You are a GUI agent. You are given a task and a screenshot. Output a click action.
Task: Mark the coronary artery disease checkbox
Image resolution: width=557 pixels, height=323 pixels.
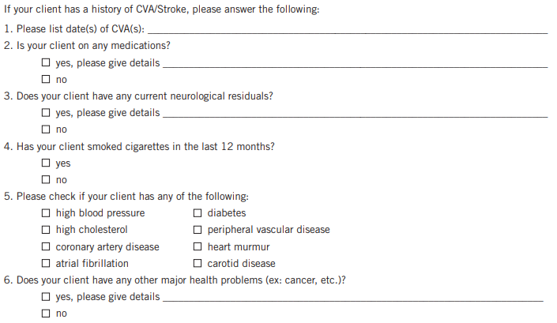click(x=47, y=247)
